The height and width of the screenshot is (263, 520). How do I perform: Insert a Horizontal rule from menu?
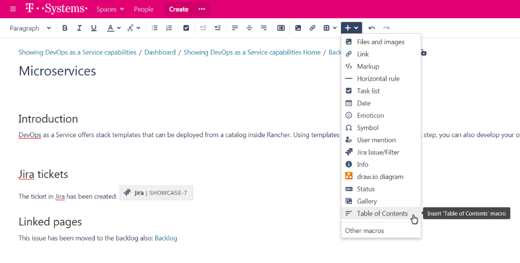pyautogui.click(x=381, y=79)
